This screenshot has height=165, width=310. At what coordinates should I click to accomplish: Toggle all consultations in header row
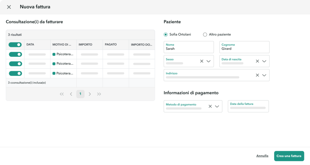point(15,45)
